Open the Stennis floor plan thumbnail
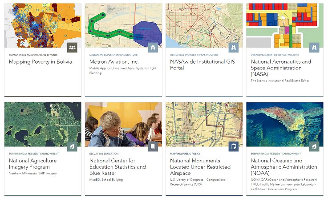Screen dimensions: 328x198 285,25
